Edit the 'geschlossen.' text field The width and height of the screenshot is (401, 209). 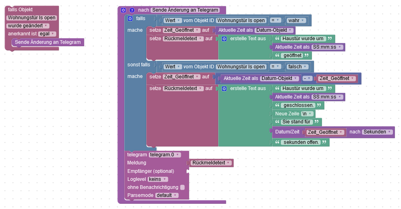[299, 105]
